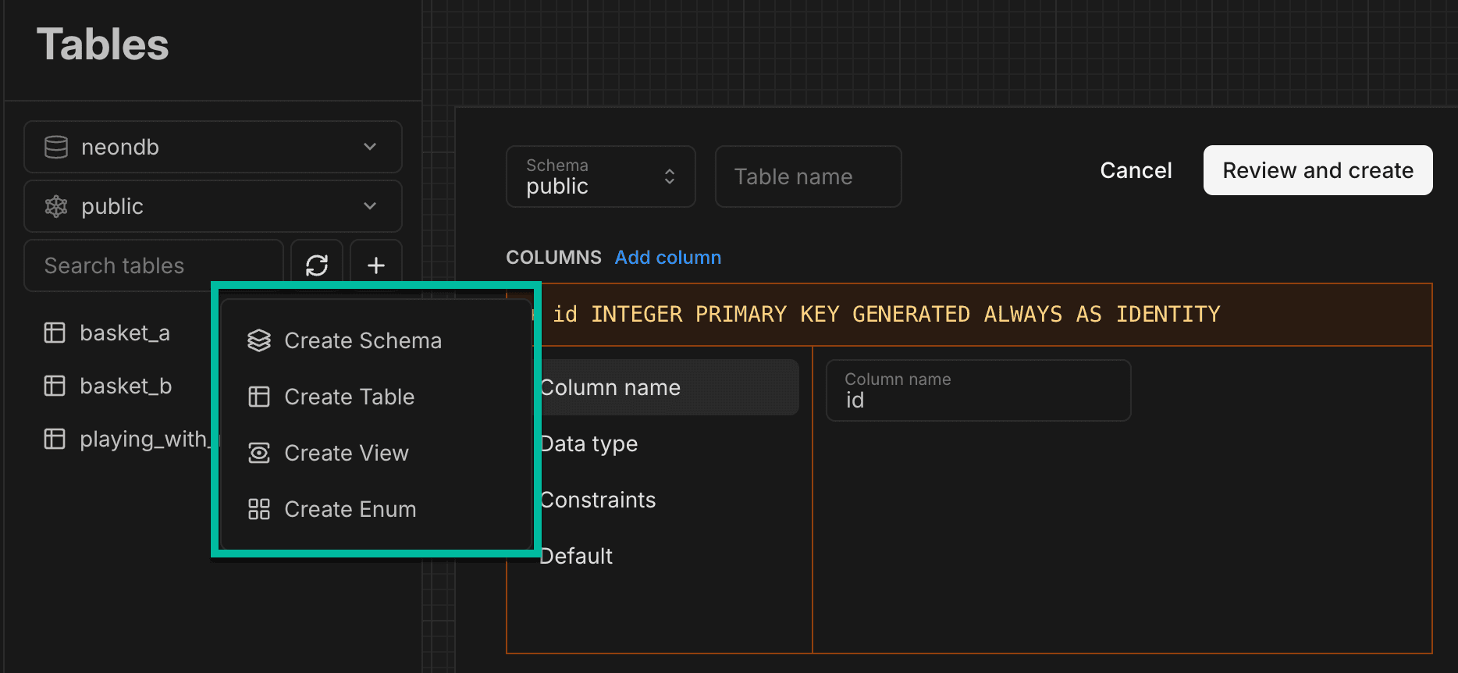
Task: Select Create Table from menu
Action: pos(349,397)
